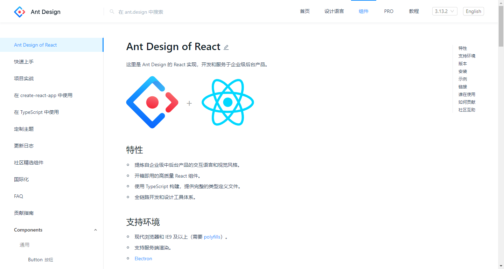Select 组件 tab in top navigation
Image resolution: width=504 pixels, height=269 pixels.
coord(364,11)
